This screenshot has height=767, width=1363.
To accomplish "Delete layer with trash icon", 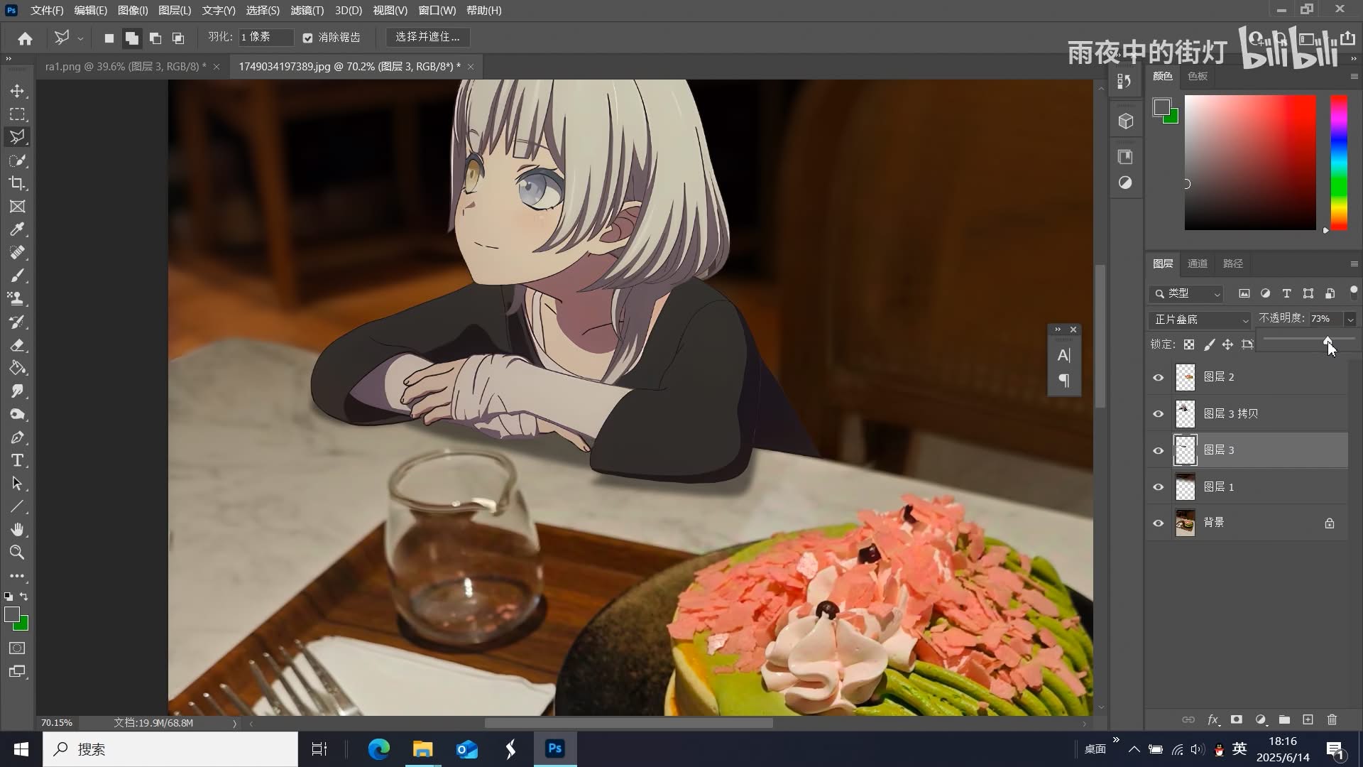I will coord(1332,719).
